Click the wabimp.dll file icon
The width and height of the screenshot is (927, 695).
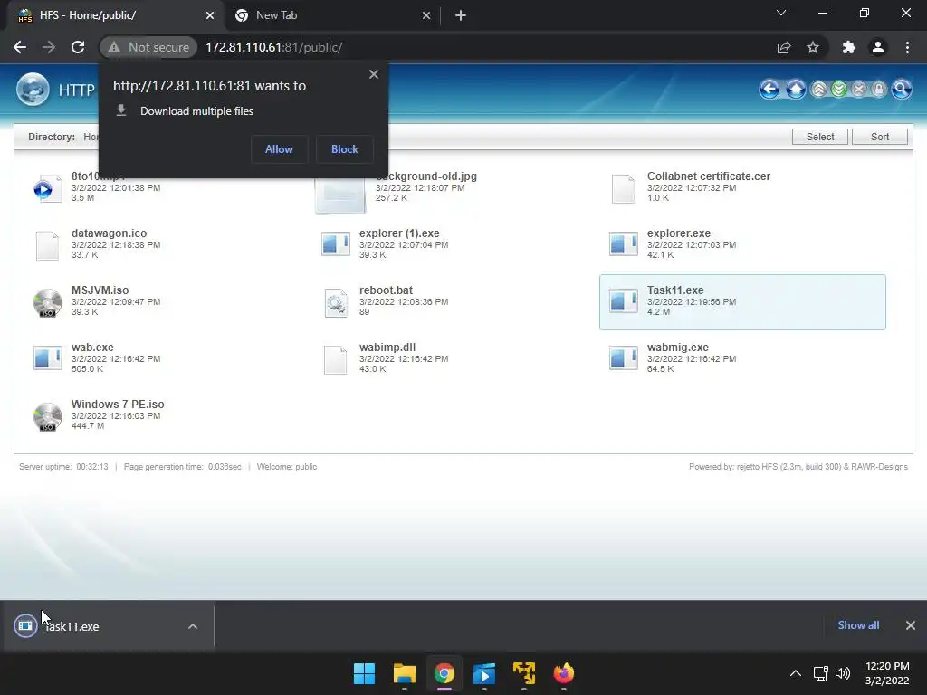coord(336,359)
